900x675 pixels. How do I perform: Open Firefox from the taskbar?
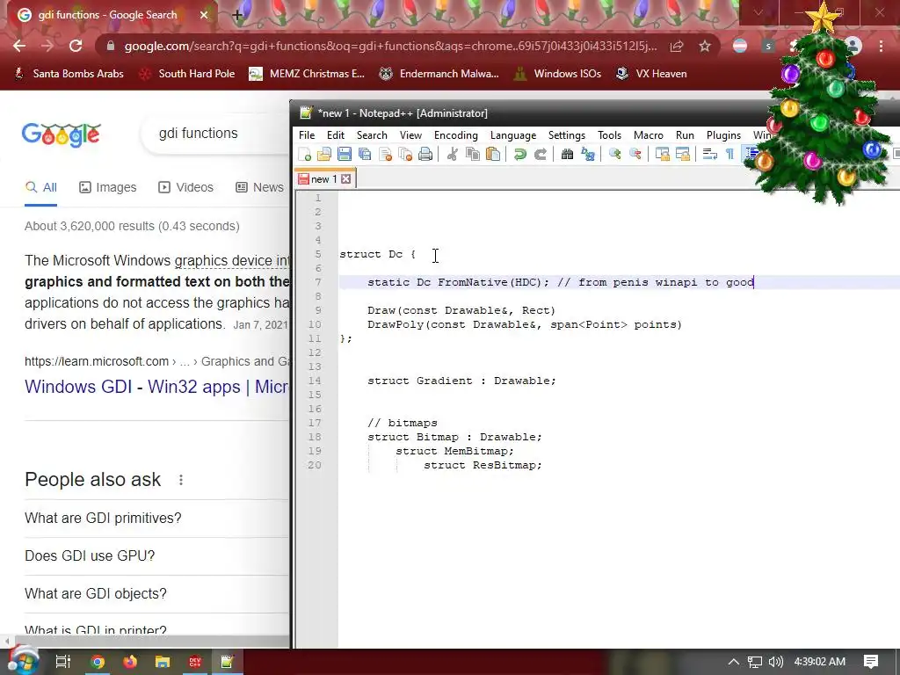pos(130,662)
